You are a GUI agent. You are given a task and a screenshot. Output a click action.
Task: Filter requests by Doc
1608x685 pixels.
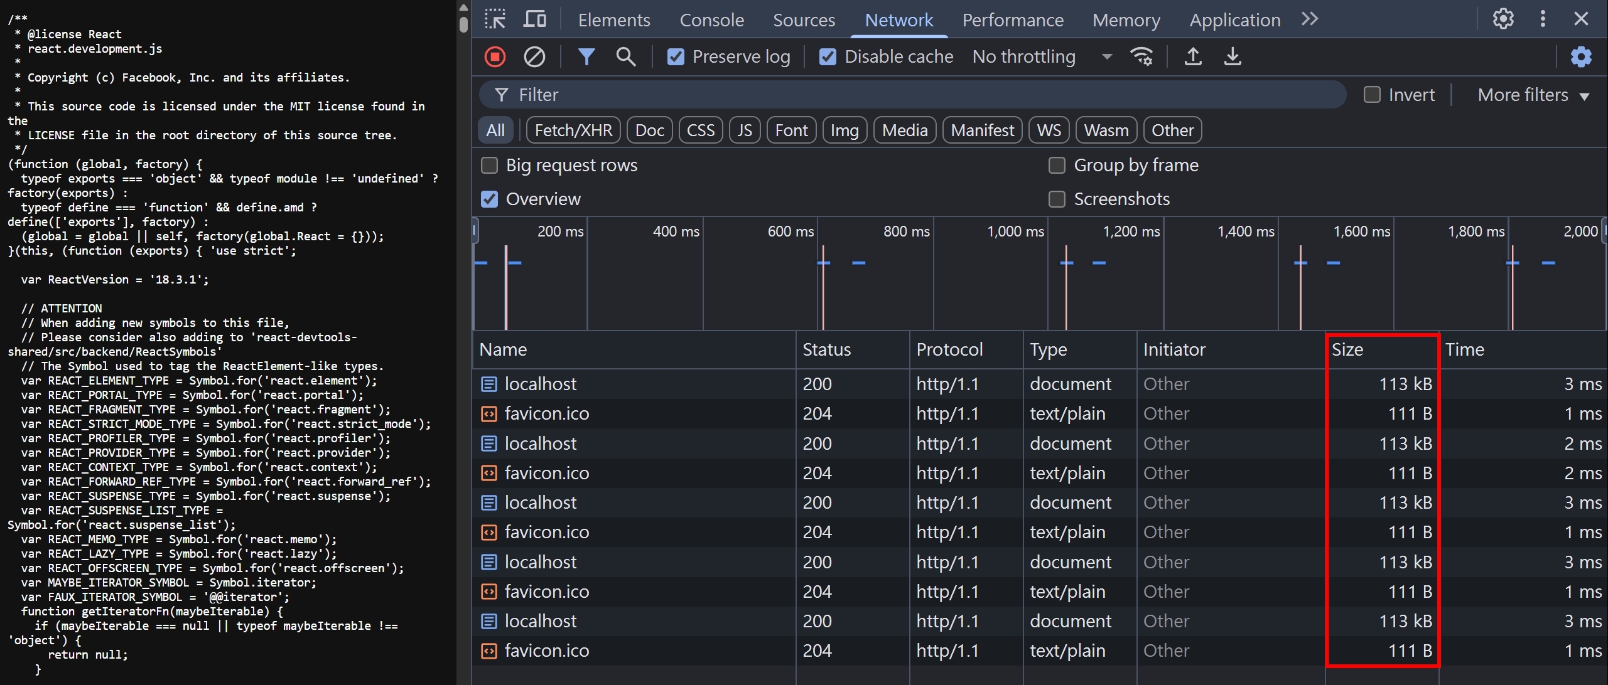(x=649, y=130)
